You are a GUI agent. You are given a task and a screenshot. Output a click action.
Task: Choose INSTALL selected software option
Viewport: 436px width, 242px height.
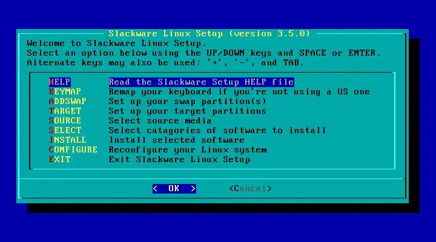tap(68, 140)
